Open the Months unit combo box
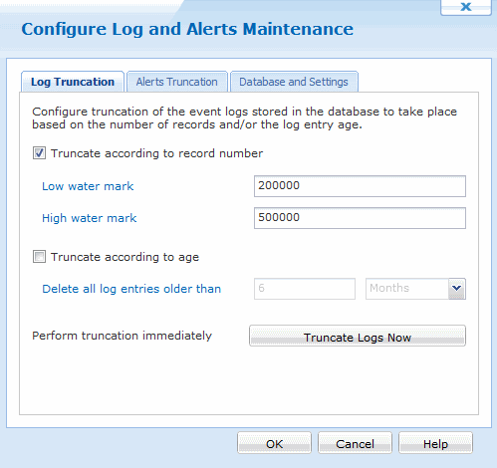Image resolution: width=497 pixels, height=468 pixels. [415, 289]
